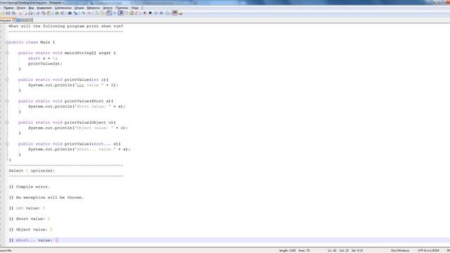The image size is (450, 253).
Task: Click the Close All toolbar icon
Action: [x=25, y=13]
